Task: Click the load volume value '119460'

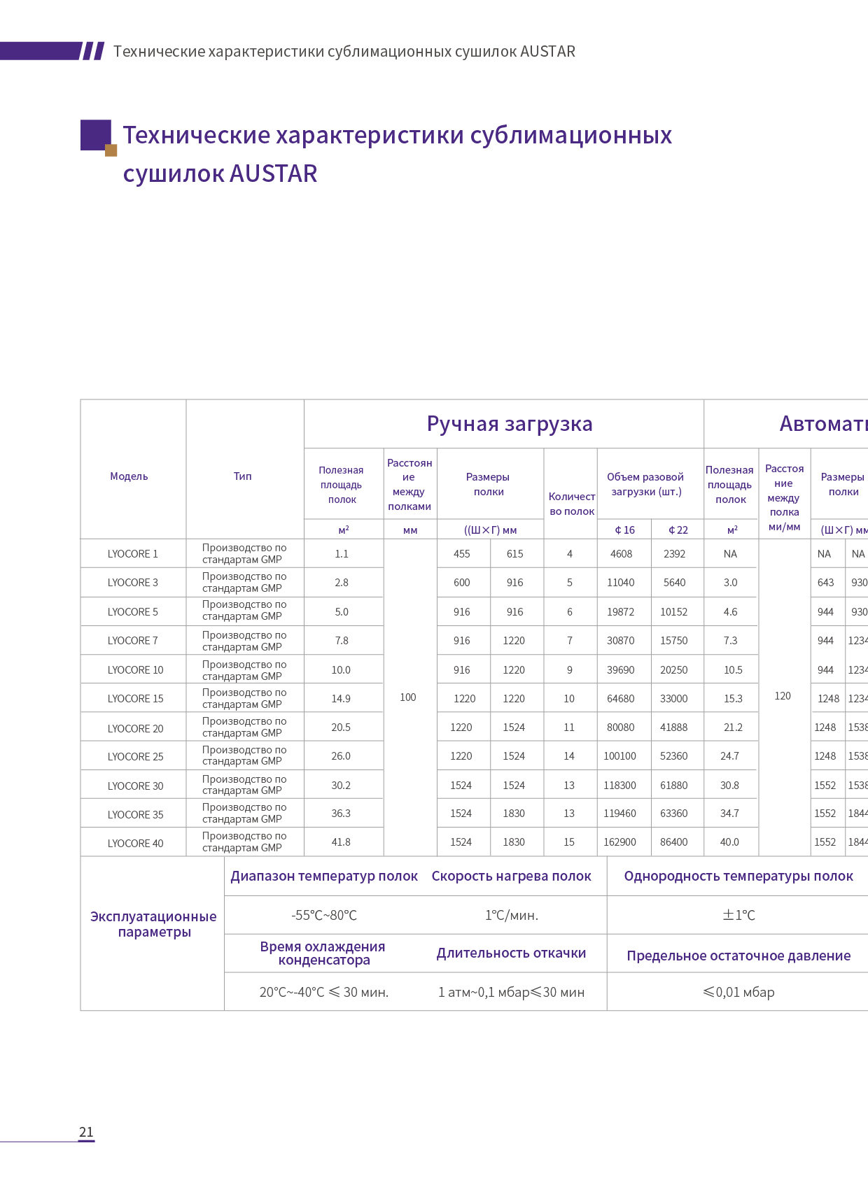Action: pyautogui.click(x=620, y=814)
